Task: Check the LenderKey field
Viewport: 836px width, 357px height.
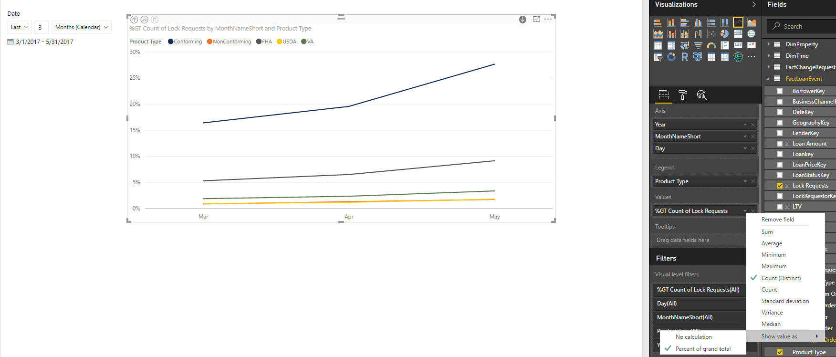Action: (780, 133)
